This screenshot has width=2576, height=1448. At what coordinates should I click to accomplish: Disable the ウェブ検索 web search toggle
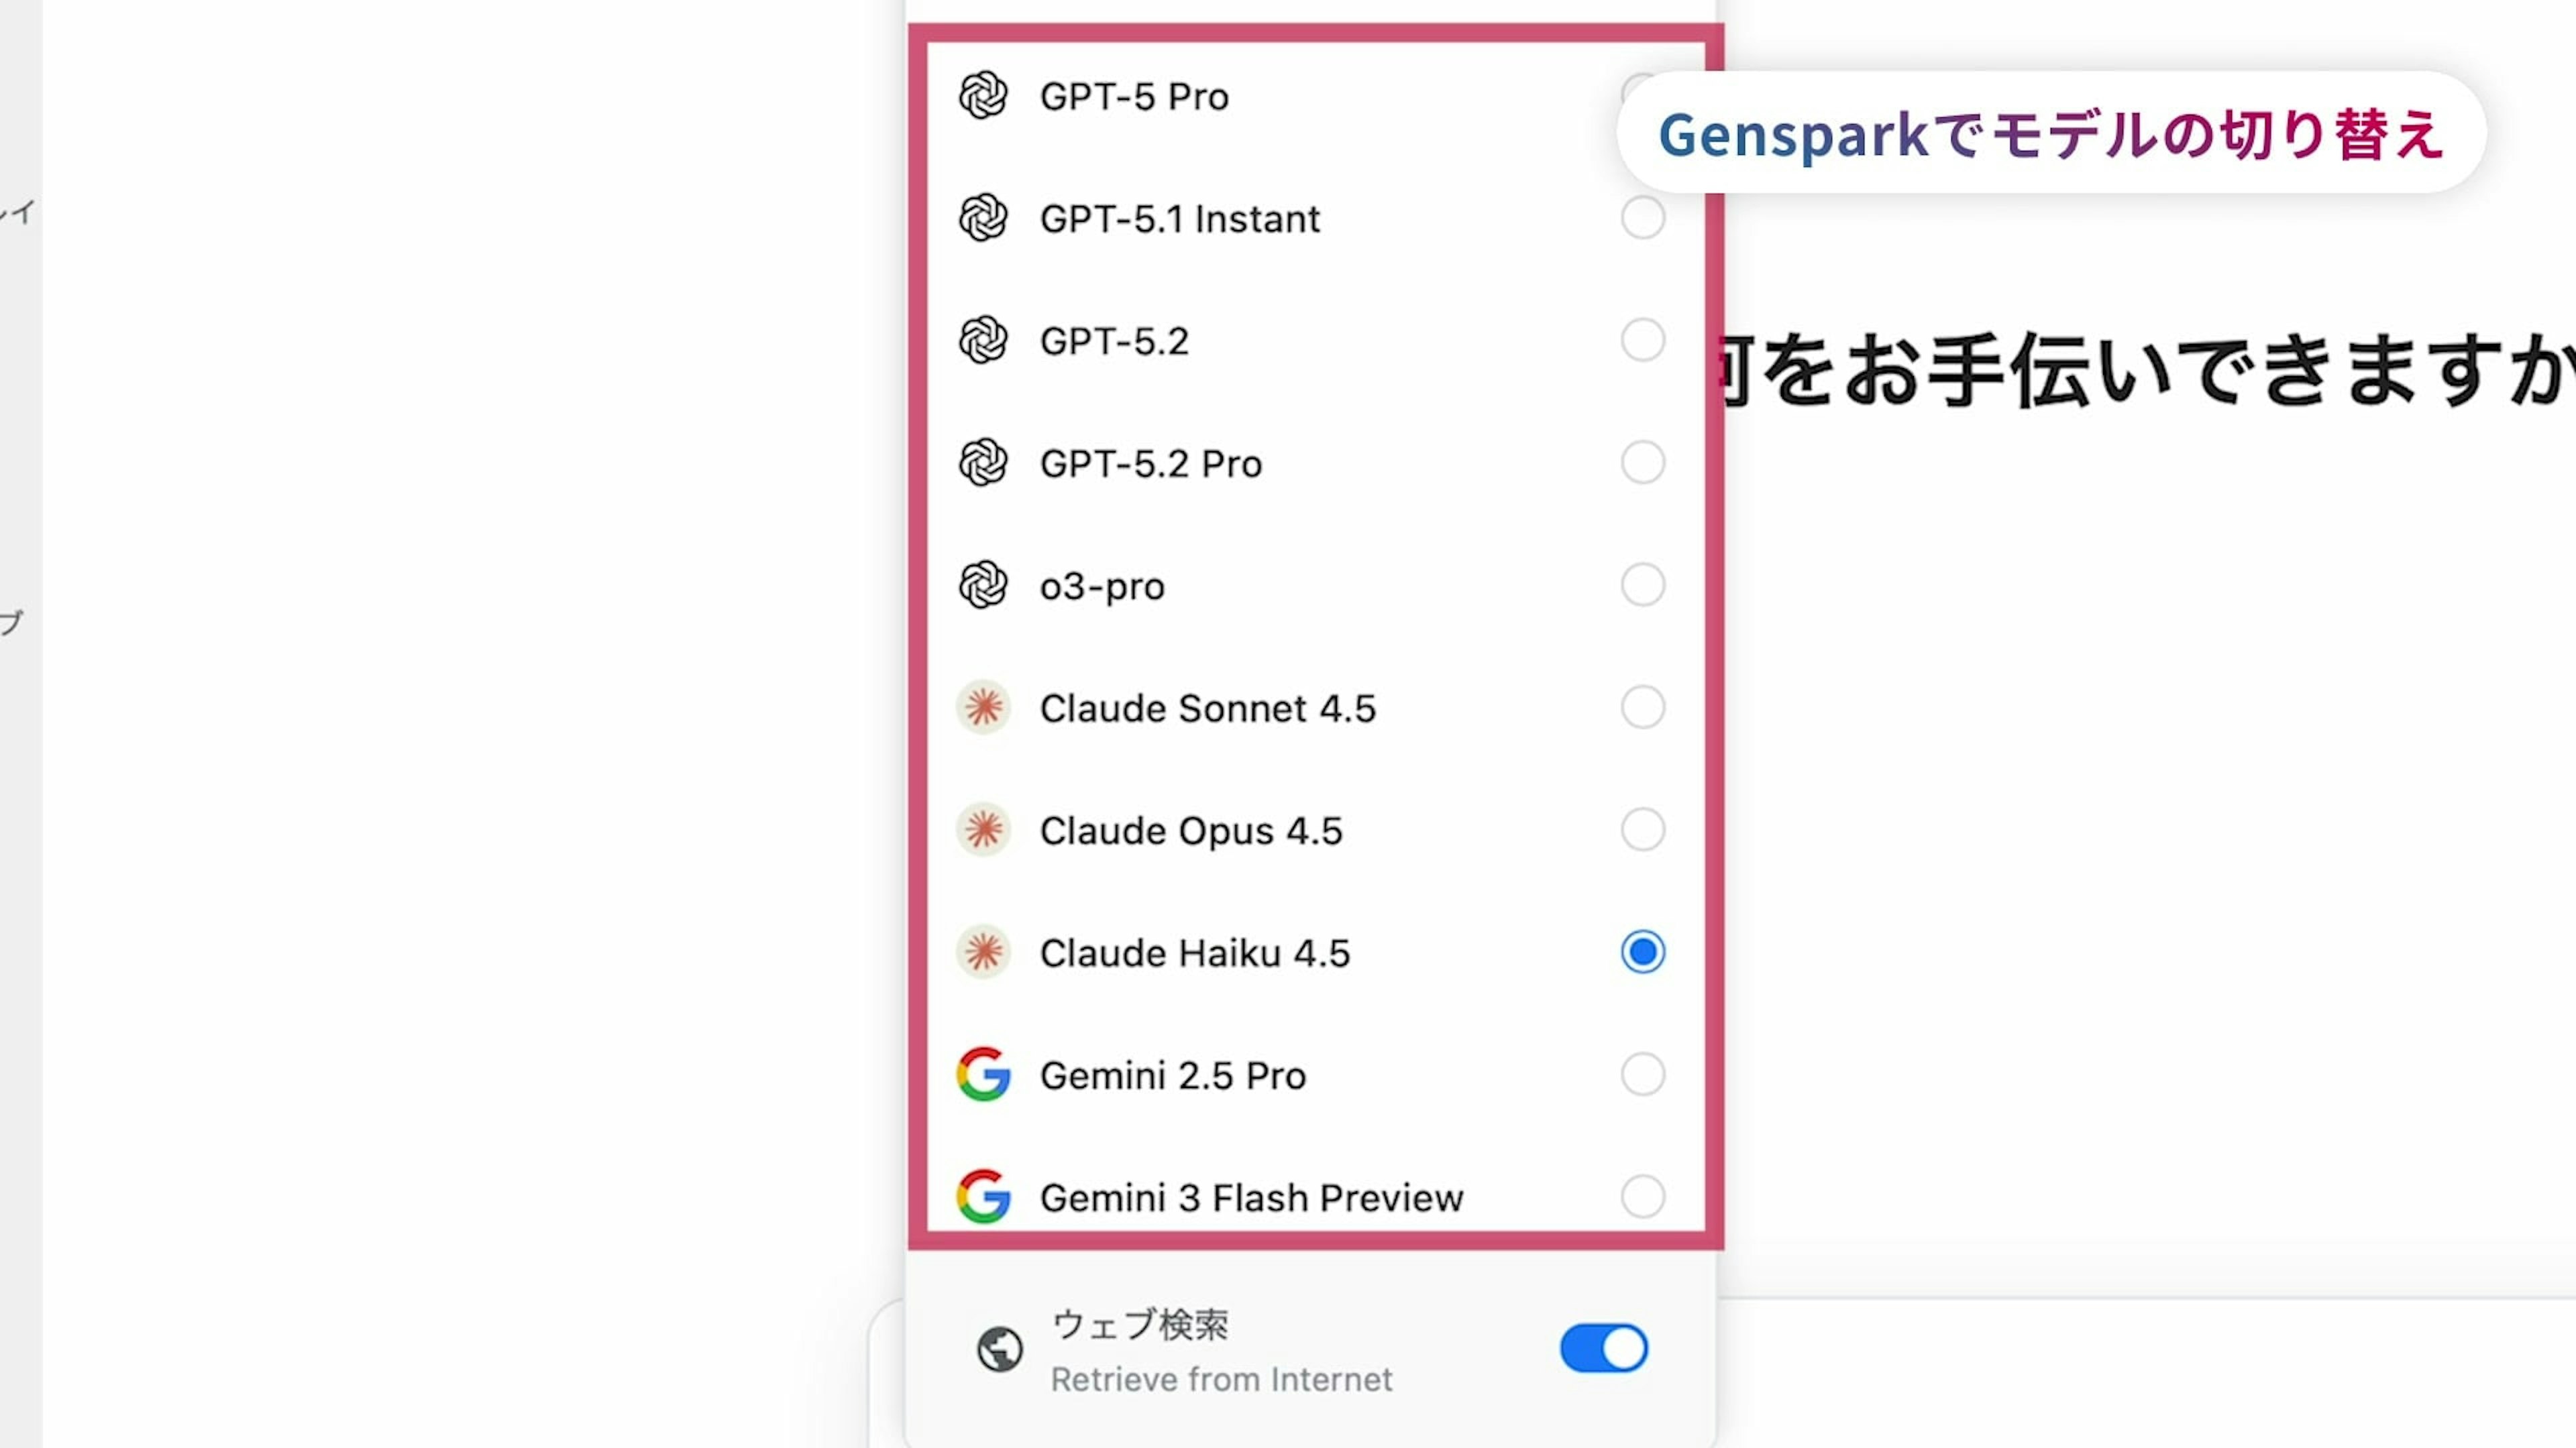(x=1604, y=1349)
